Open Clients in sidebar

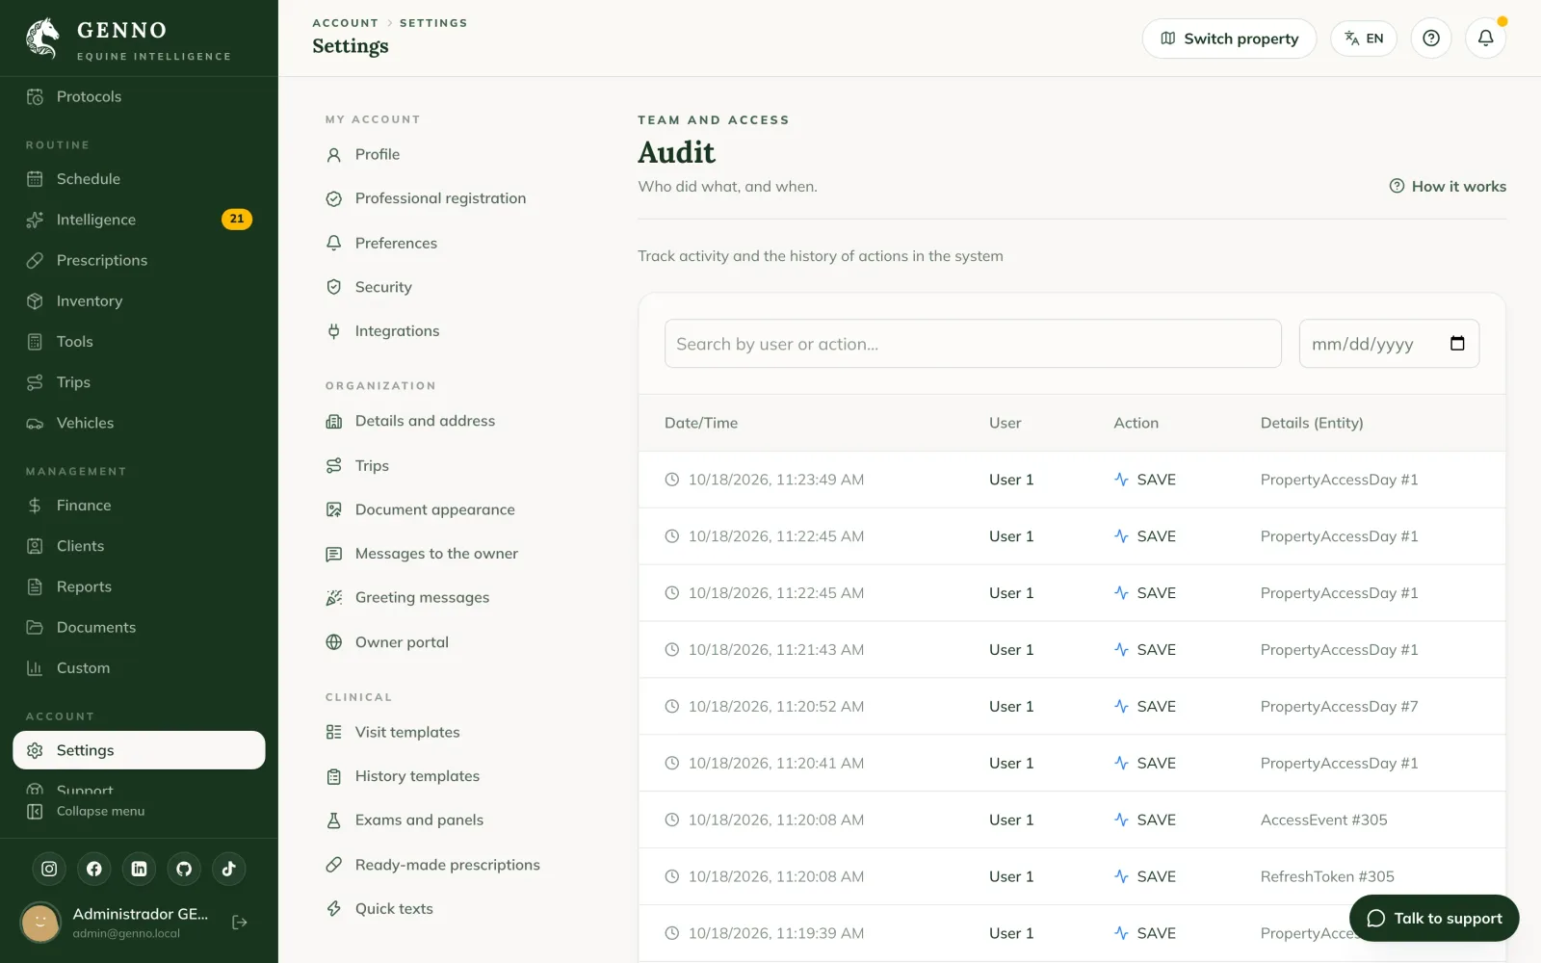click(x=139, y=546)
